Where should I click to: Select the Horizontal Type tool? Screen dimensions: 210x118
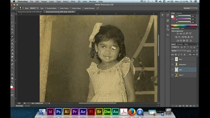click(x=12, y=68)
